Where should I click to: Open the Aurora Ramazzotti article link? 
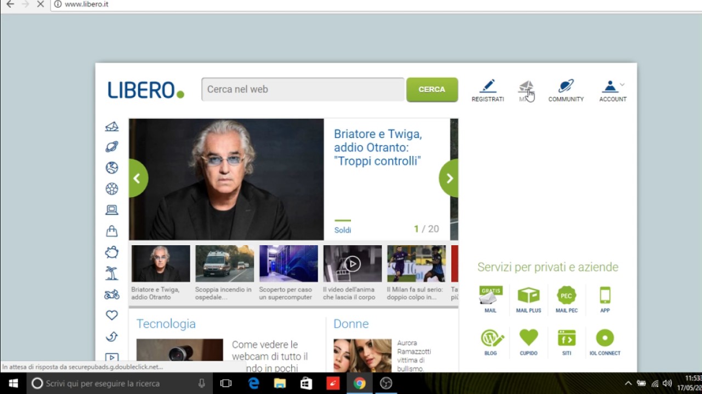point(414,356)
